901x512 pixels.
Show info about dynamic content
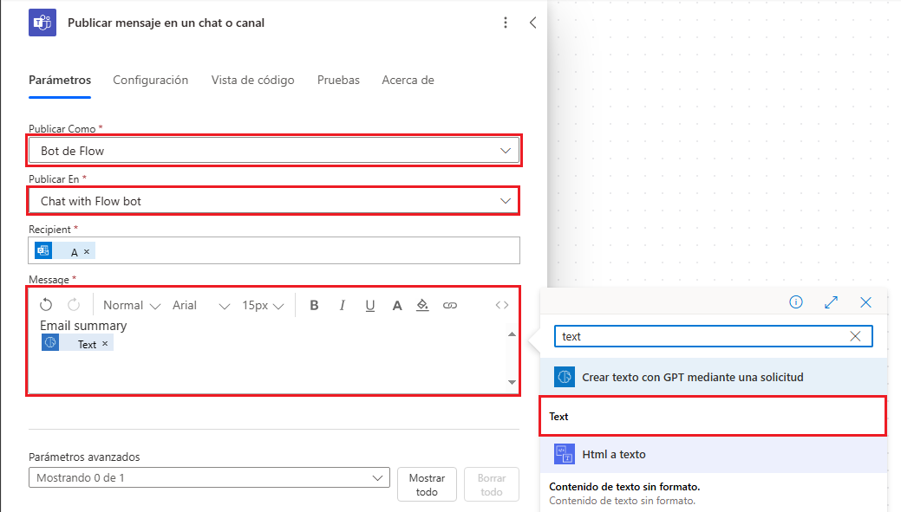[x=795, y=302]
